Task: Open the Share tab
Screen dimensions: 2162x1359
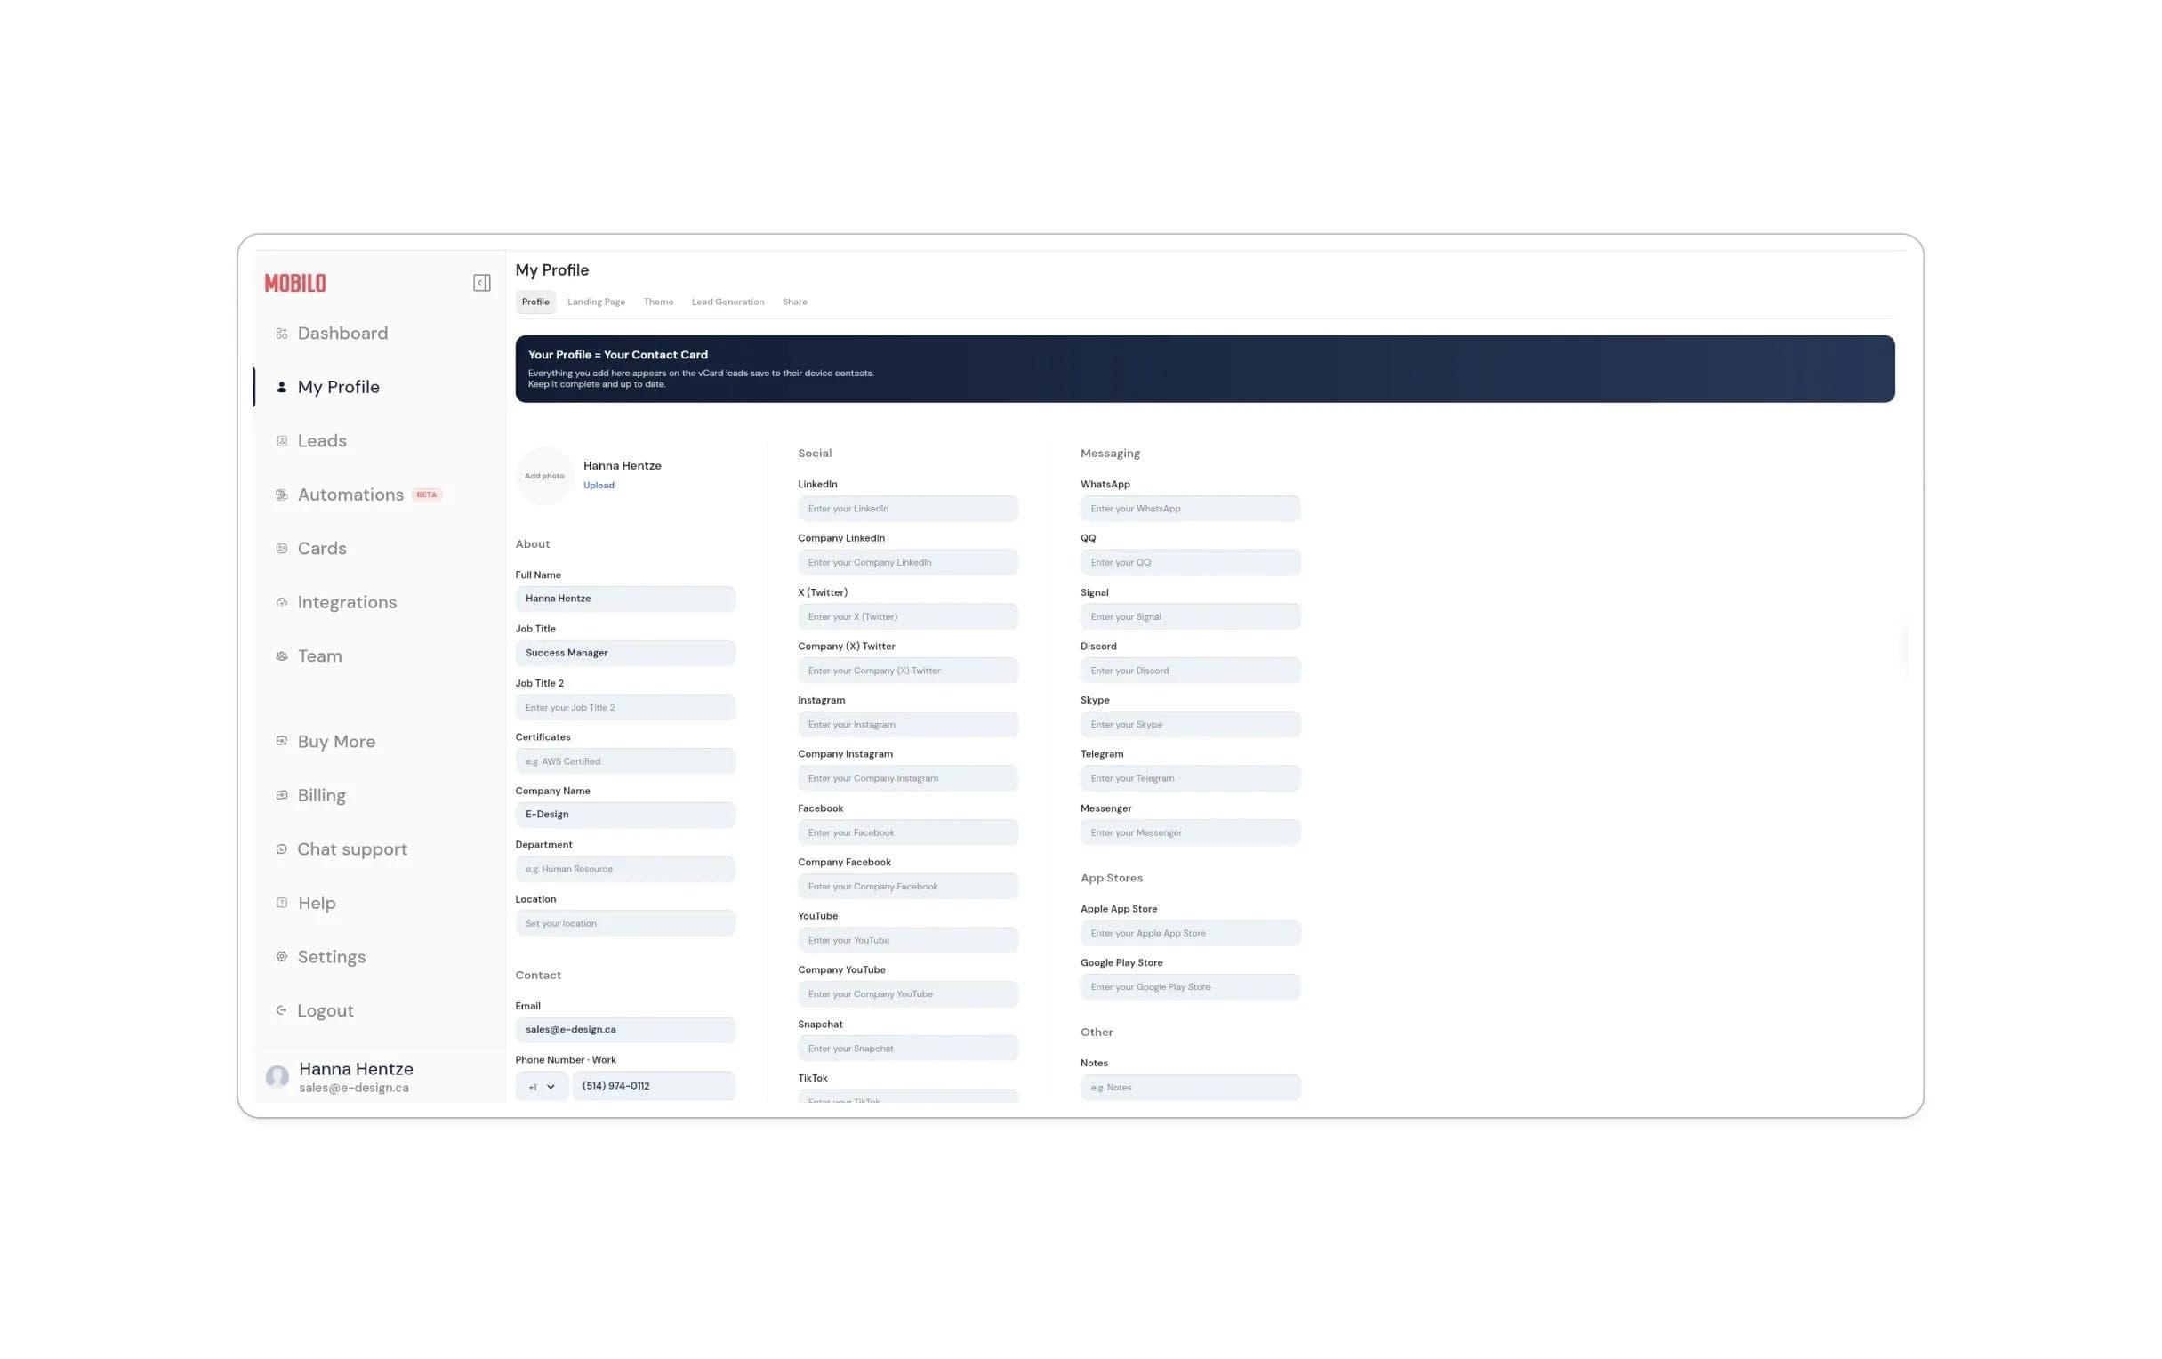Action: tap(794, 302)
